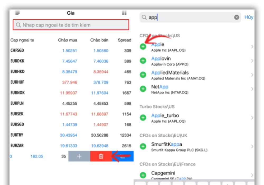The height and width of the screenshot is (185, 264).
Task: Open AppliedMaterials details chevron
Action: 252,75
